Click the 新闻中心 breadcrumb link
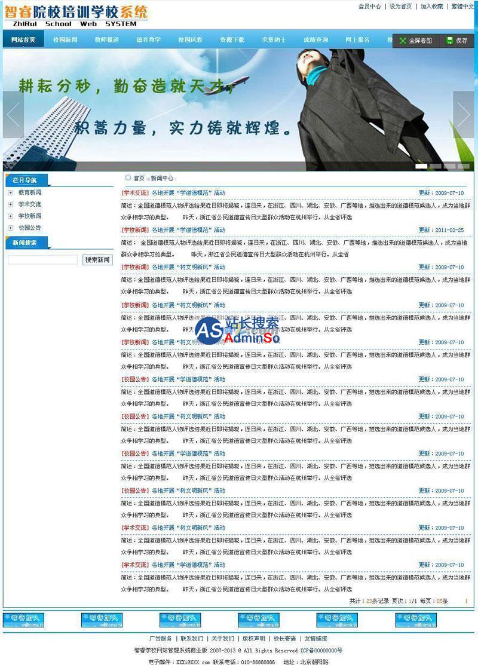The height and width of the screenshot is (665, 478). (x=162, y=179)
